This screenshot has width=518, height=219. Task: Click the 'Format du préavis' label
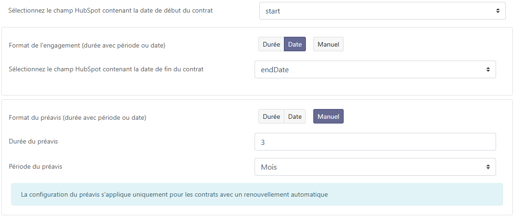77,118
